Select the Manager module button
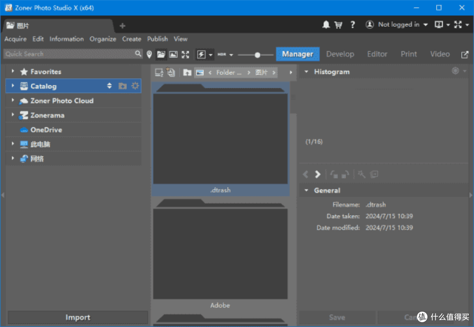 [298, 54]
